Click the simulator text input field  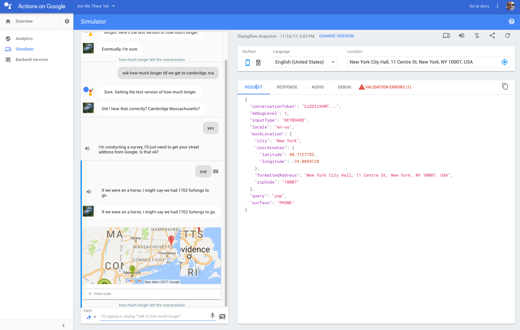[x=154, y=317]
